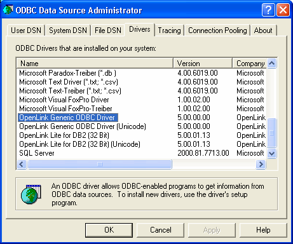Click version 1.00.02.00 of FoxPro Driver
Image resolution: width=293 pixels, height=244 pixels.
coord(194,100)
